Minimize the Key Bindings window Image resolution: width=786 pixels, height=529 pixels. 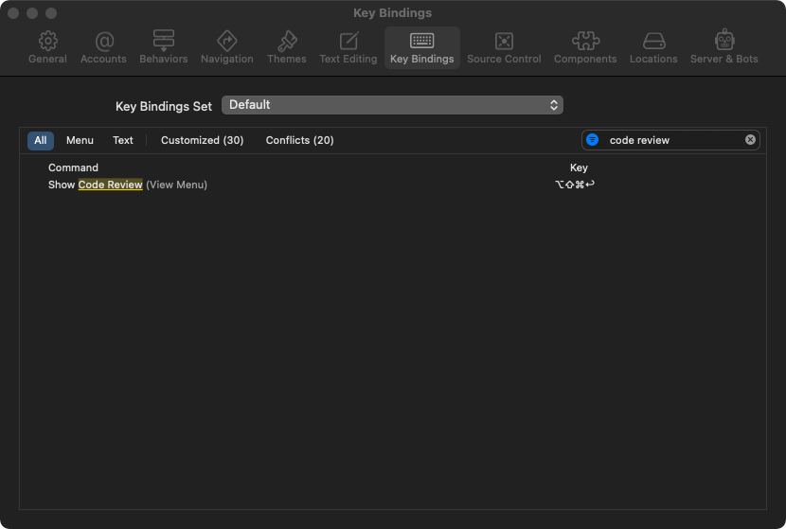pos(32,13)
